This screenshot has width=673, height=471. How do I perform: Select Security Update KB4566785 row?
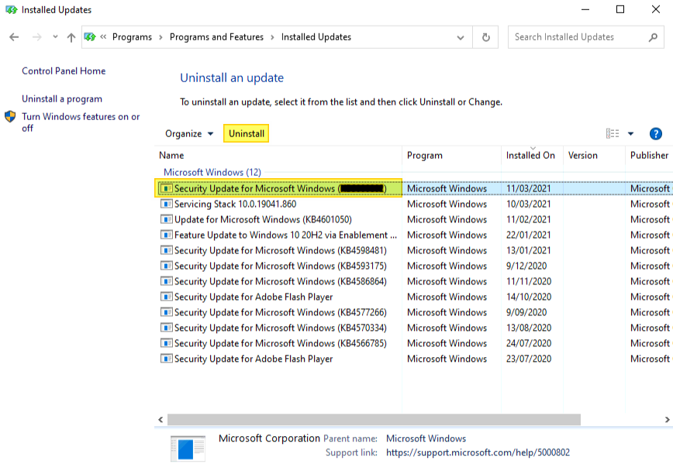click(x=414, y=342)
